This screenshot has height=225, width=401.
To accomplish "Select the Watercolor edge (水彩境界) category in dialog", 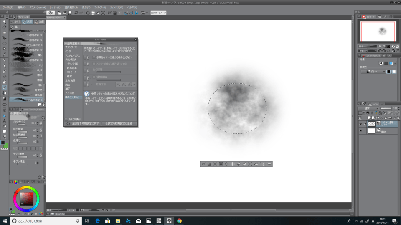I will pyautogui.click(x=70, y=80).
